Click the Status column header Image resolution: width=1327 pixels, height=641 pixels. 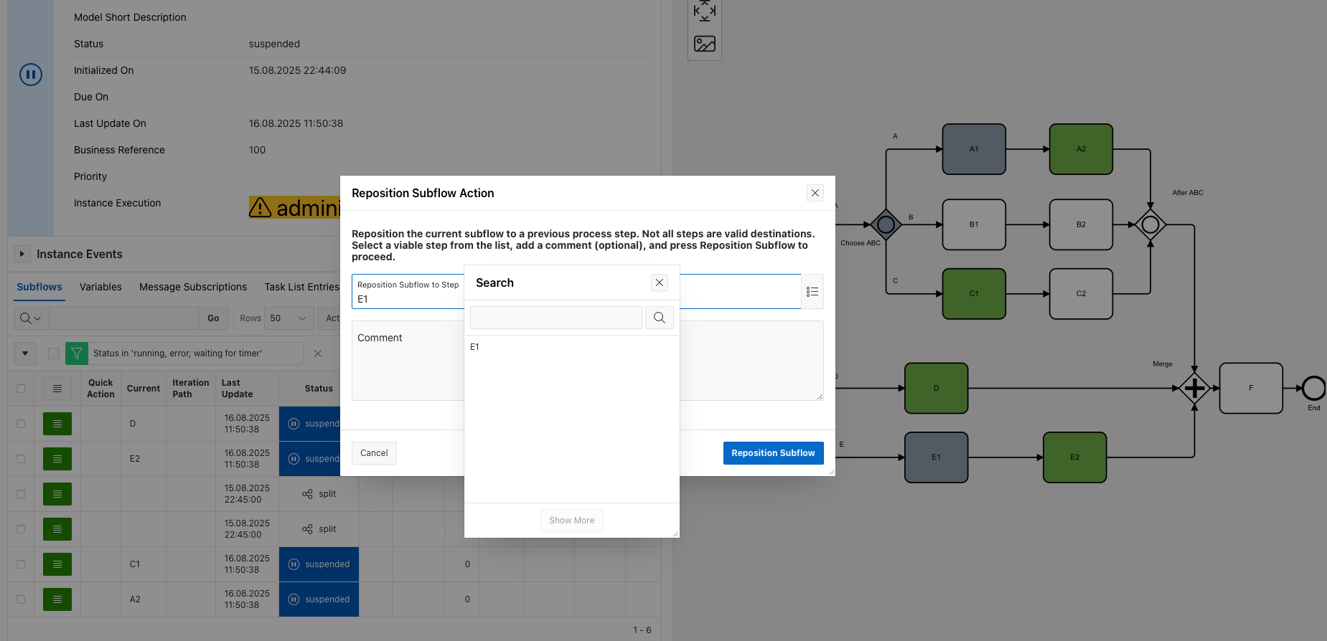coord(319,389)
